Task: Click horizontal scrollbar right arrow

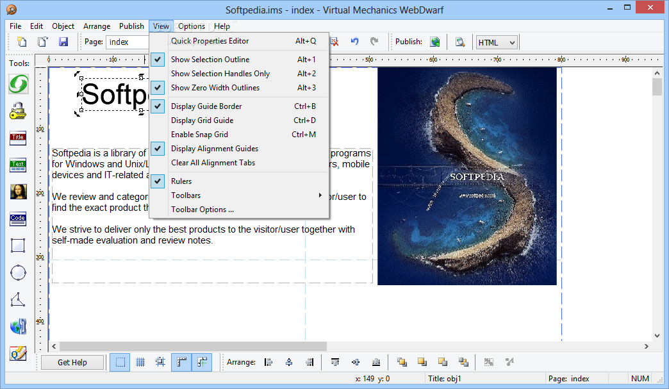Action: click(647, 346)
